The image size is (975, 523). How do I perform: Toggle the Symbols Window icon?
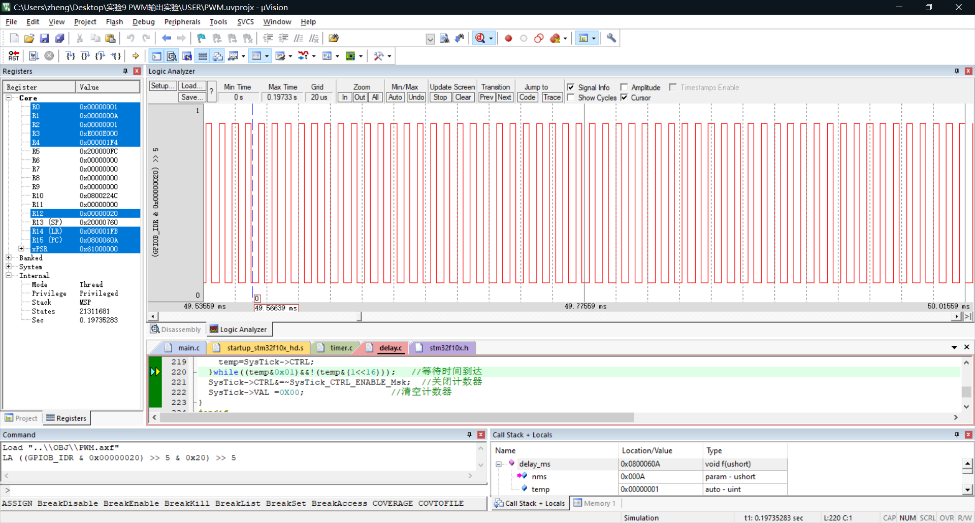187,56
